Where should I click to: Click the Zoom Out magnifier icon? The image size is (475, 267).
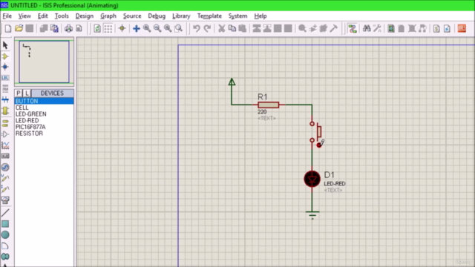click(157, 28)
